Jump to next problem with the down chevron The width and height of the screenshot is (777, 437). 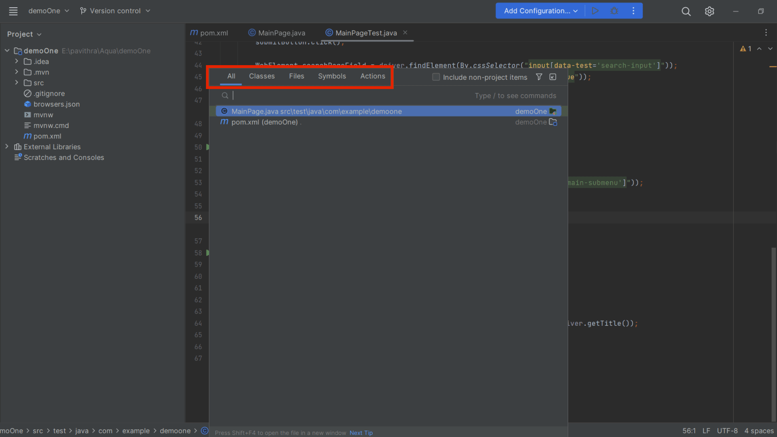pyautogui.click(x=770, y=49)
